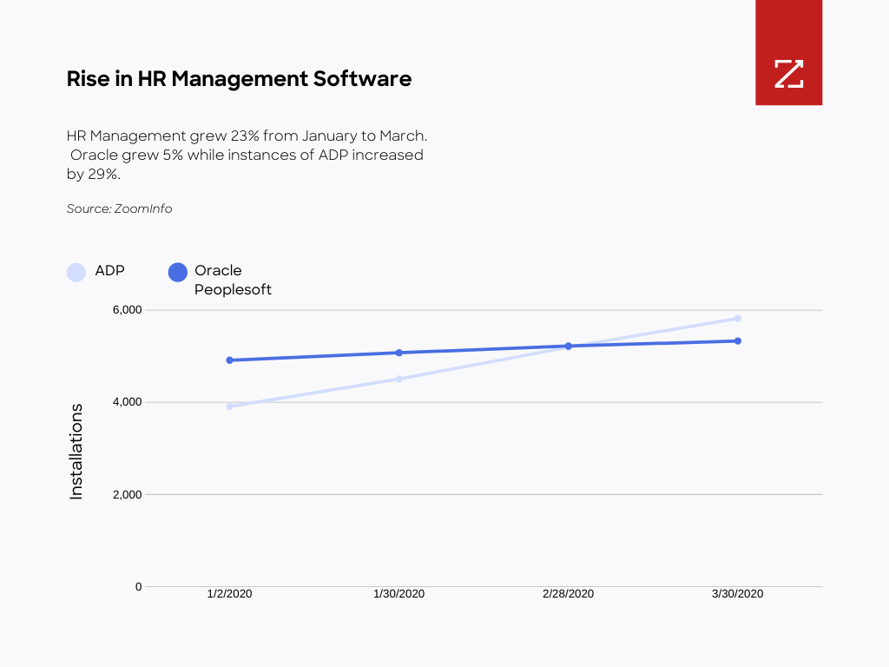Select the Oracle Peoplesoft legend label

(x=233, y=280)
